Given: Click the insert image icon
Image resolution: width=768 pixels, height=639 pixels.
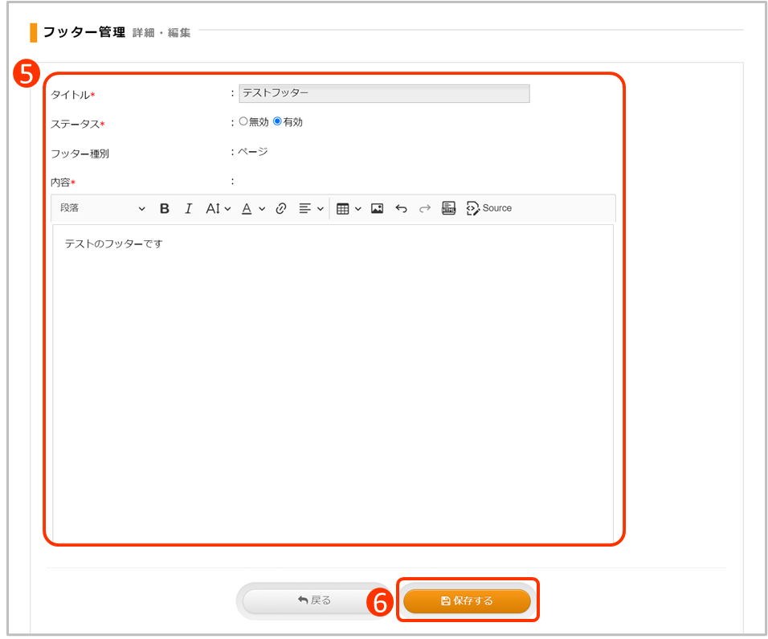Looking at the screenshot, I should click(377, 208).
